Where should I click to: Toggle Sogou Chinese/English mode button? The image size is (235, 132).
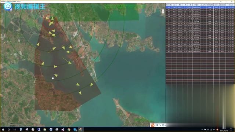157,125
